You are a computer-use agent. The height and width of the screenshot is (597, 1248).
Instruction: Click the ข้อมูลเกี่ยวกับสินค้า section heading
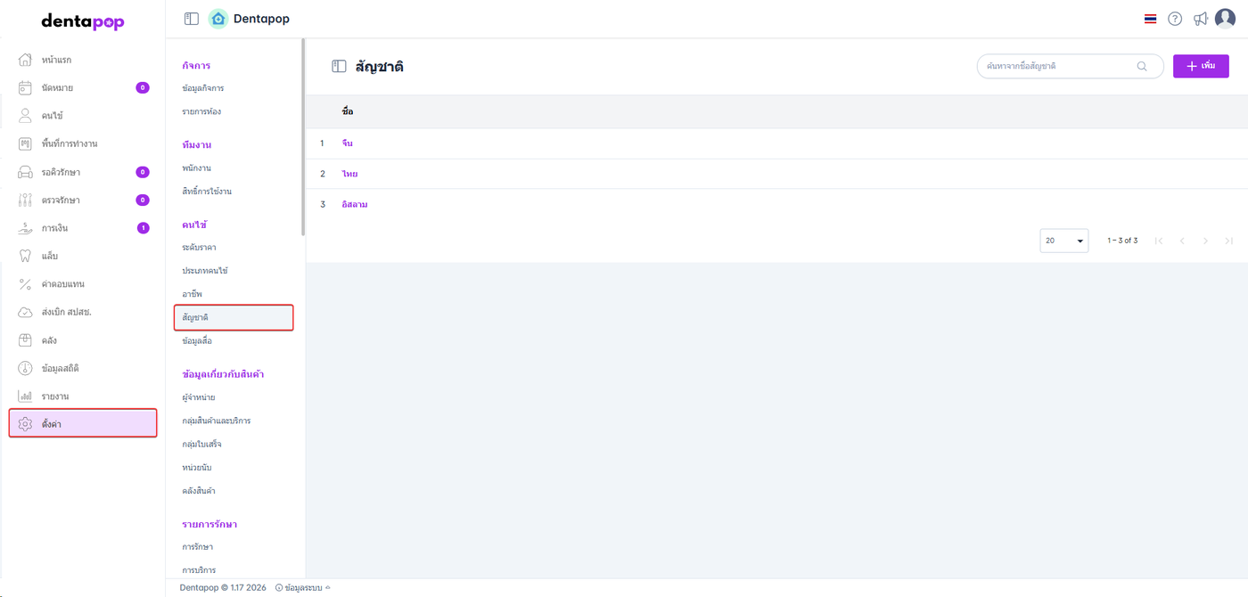[223, 373]
